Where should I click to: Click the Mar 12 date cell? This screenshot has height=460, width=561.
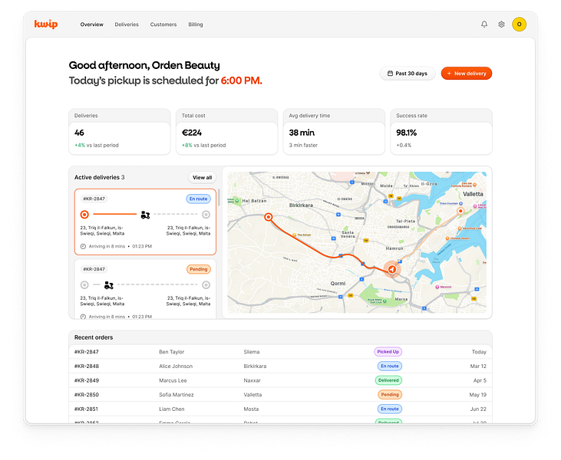478,366
